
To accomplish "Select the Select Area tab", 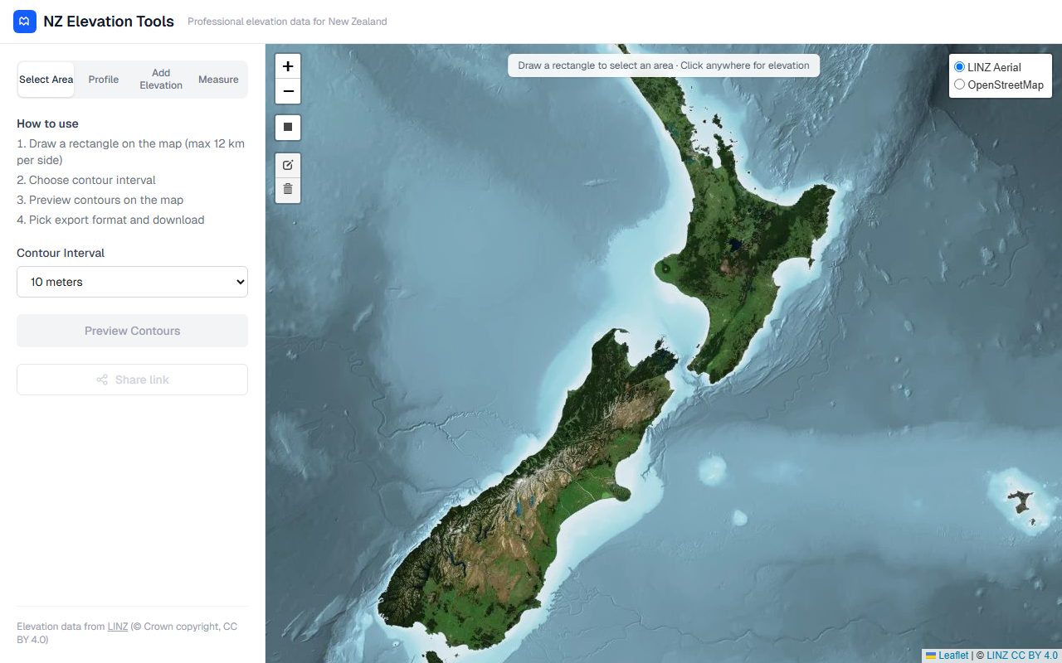I will pos(46,80).
